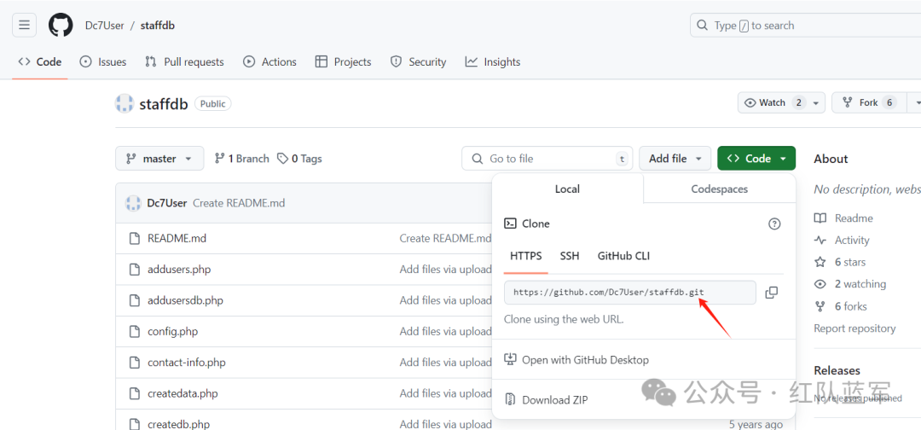This screenshot has width=921, height=430.
Task: Click the eye icon beside 2 watching
Action: [820, 284]
